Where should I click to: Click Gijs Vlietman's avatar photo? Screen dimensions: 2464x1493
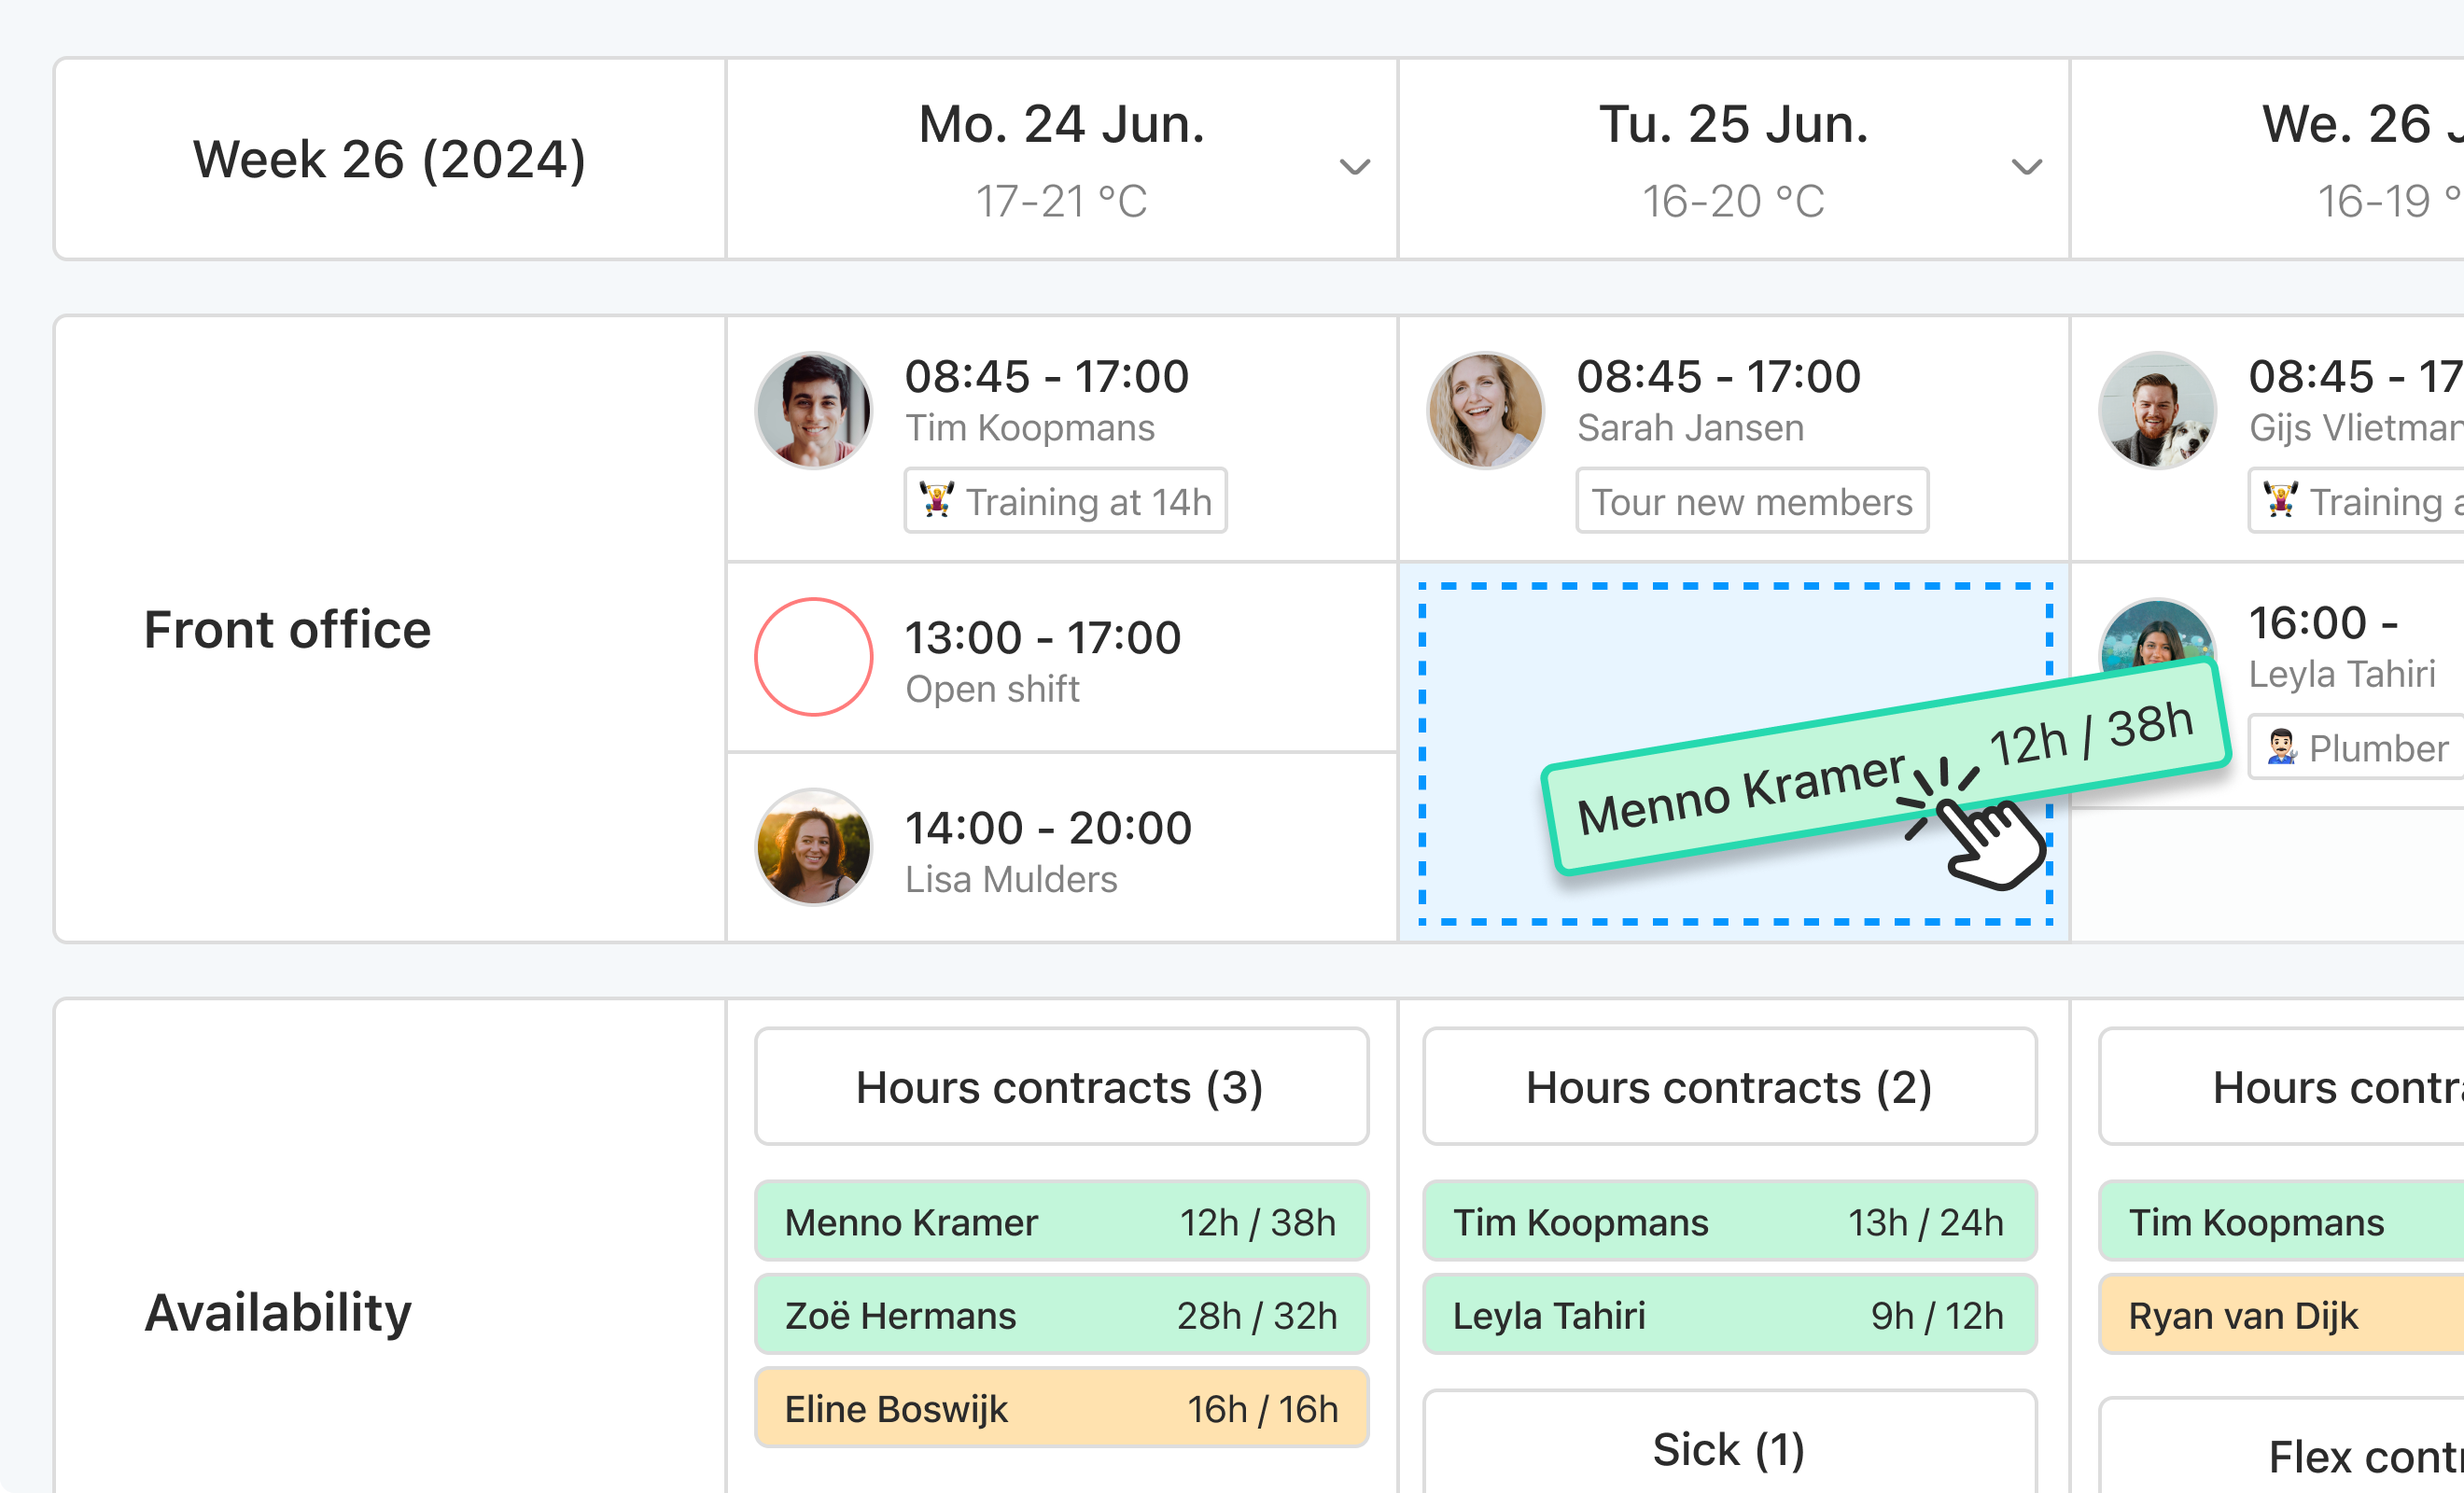(x=2157, y=409)
